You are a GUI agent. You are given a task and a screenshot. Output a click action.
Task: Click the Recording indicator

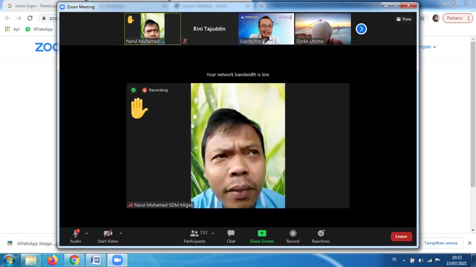point(155,90)
